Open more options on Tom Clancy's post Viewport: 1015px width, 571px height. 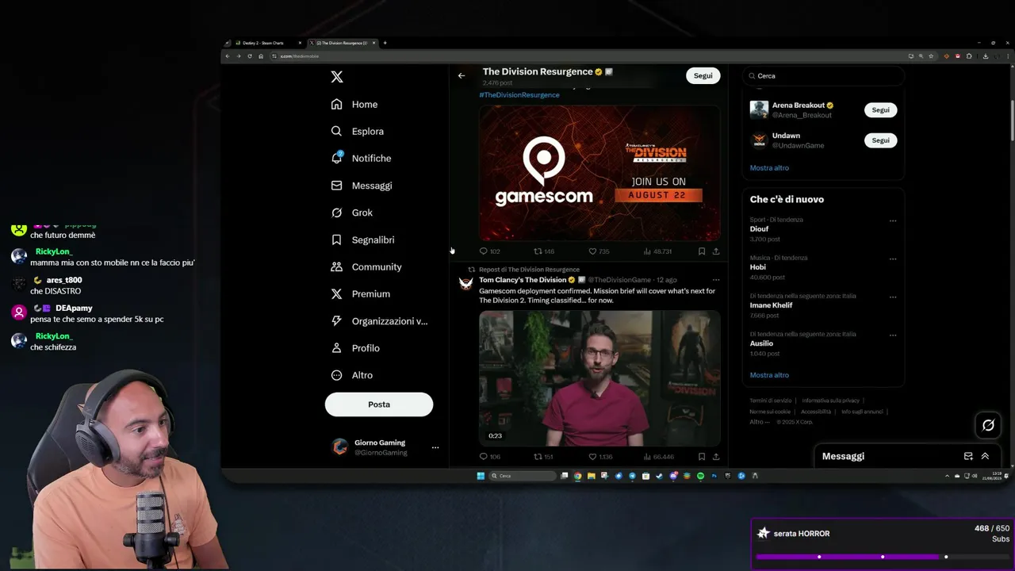[x=716, y=280]
